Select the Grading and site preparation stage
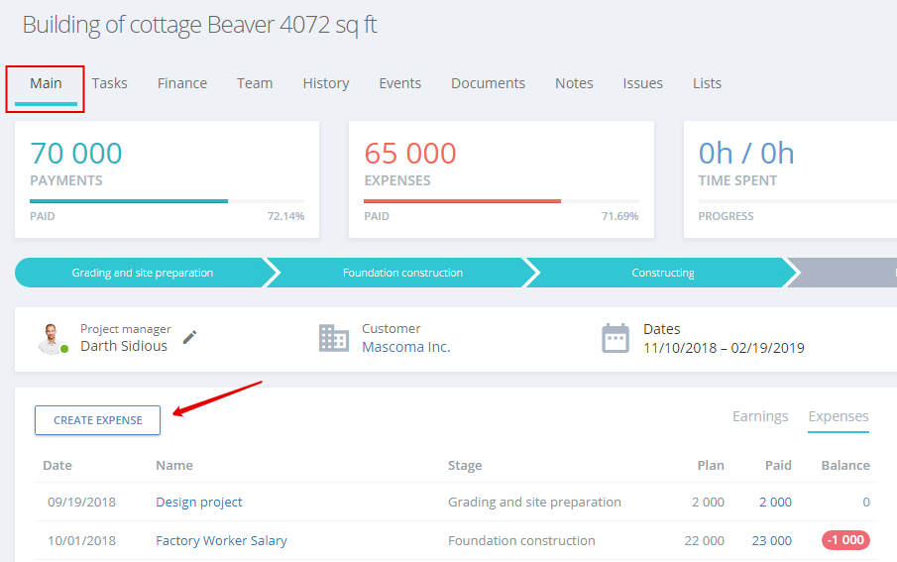This screenshot has height=562, width=897. click(143, 273)
